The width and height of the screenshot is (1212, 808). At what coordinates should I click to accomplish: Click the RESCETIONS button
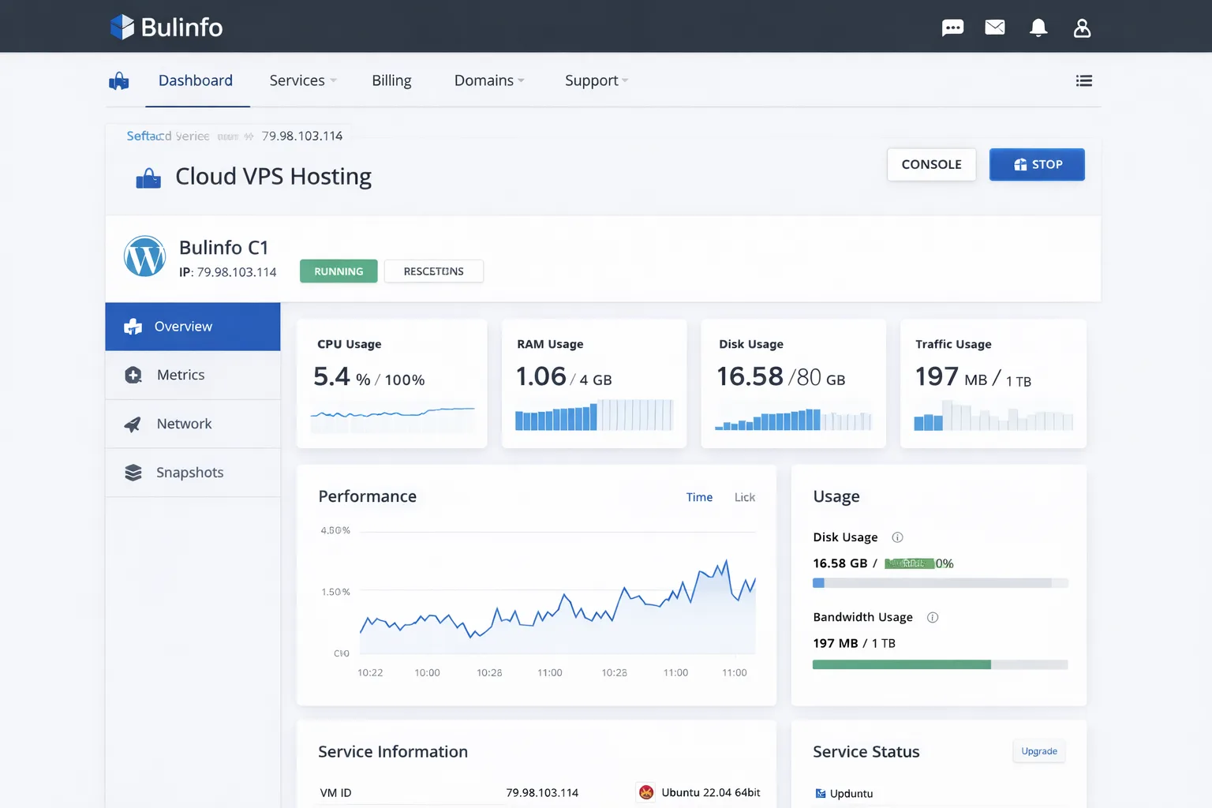[433, 271]
